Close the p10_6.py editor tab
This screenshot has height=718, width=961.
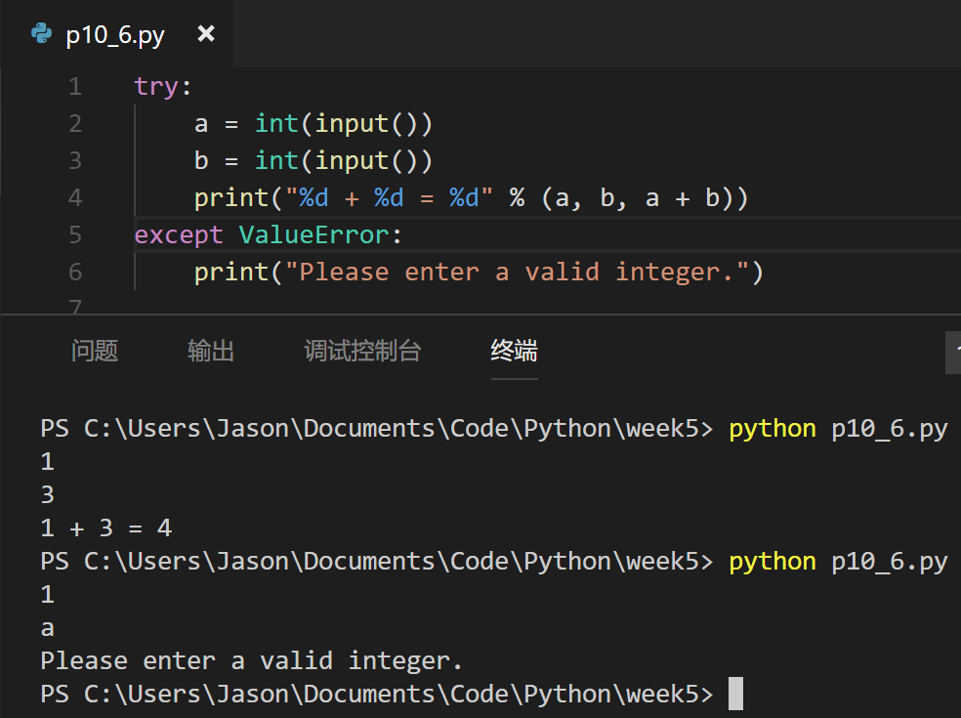pos(206,33)
